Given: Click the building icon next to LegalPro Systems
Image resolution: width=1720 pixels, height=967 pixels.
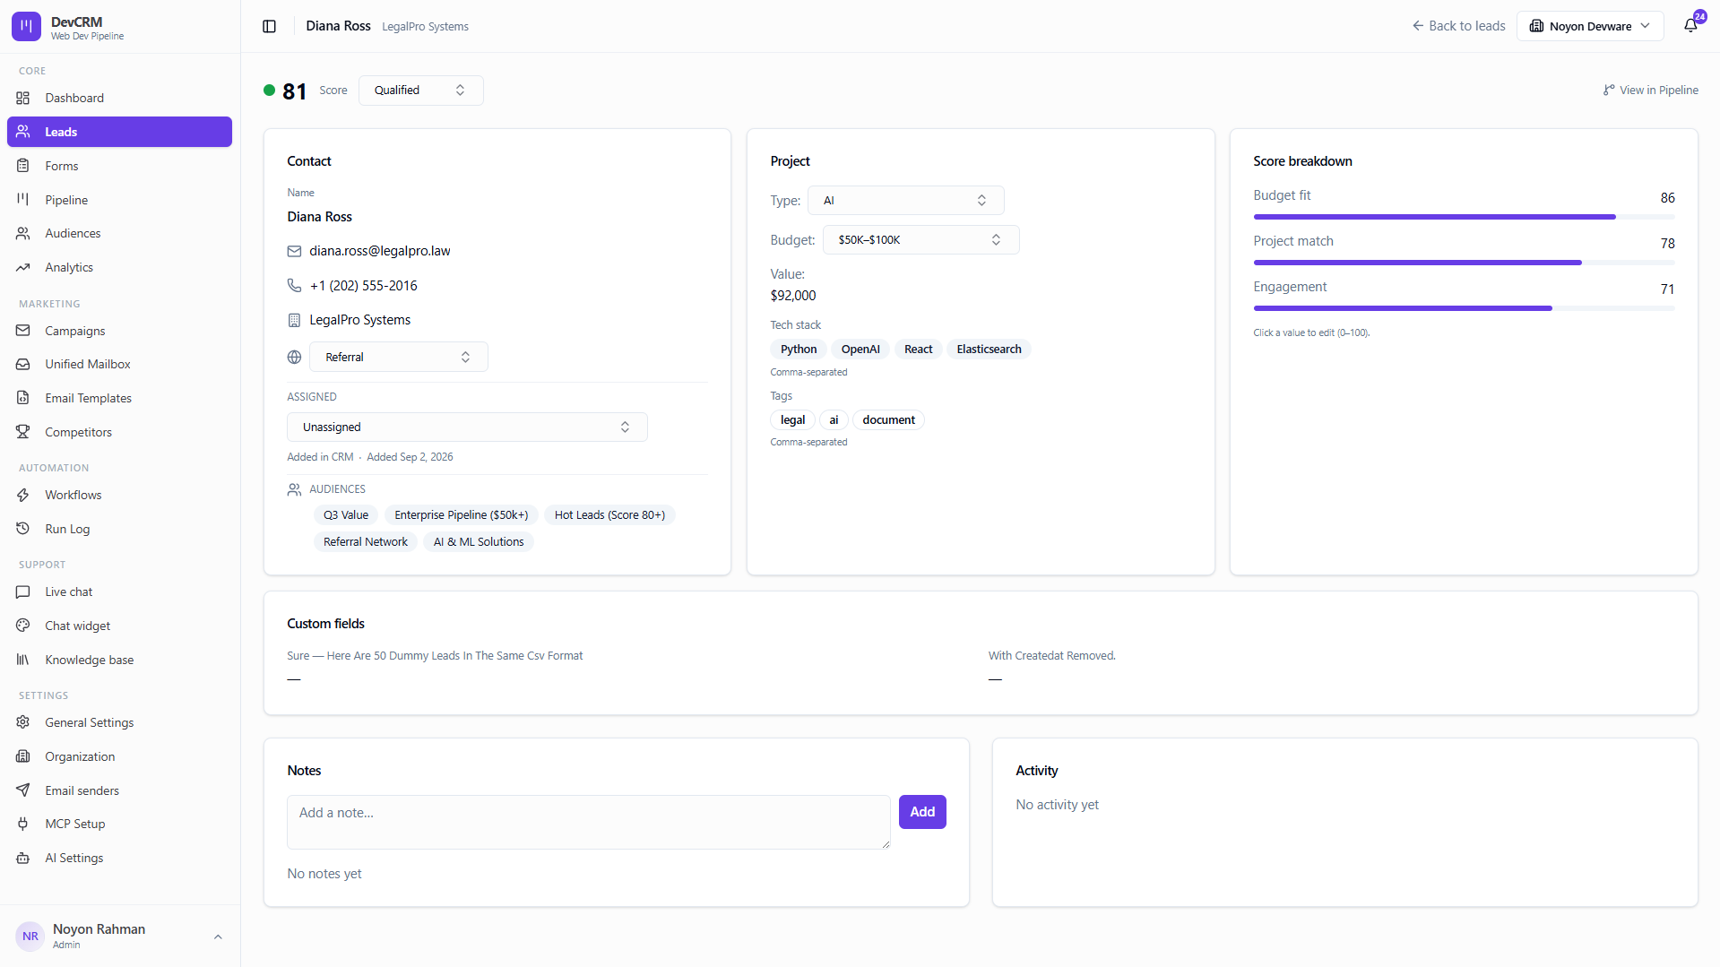Looking at the screenshot, I should click(294, 320).
